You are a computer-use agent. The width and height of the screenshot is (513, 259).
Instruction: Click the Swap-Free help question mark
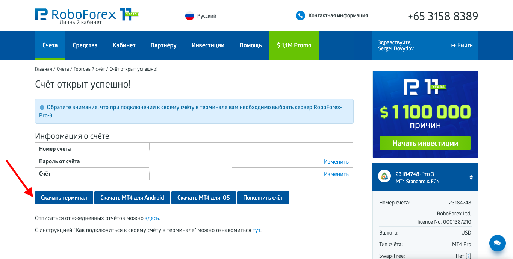pyautogui.click(x=468, y=256)
